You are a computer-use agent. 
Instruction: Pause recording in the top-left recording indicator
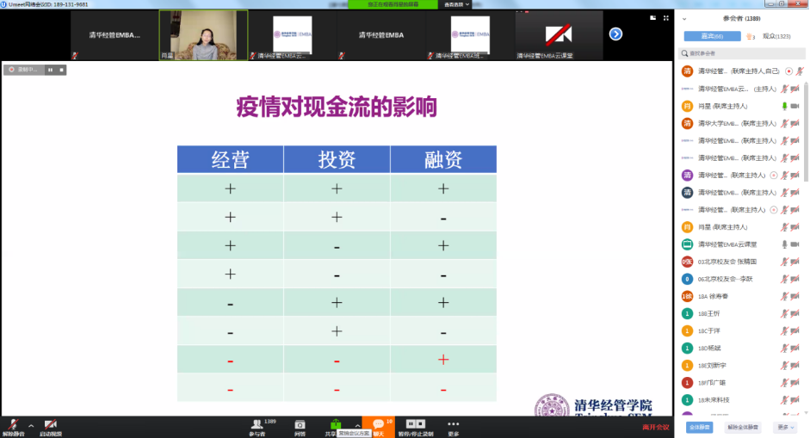[x=50, y=70]
